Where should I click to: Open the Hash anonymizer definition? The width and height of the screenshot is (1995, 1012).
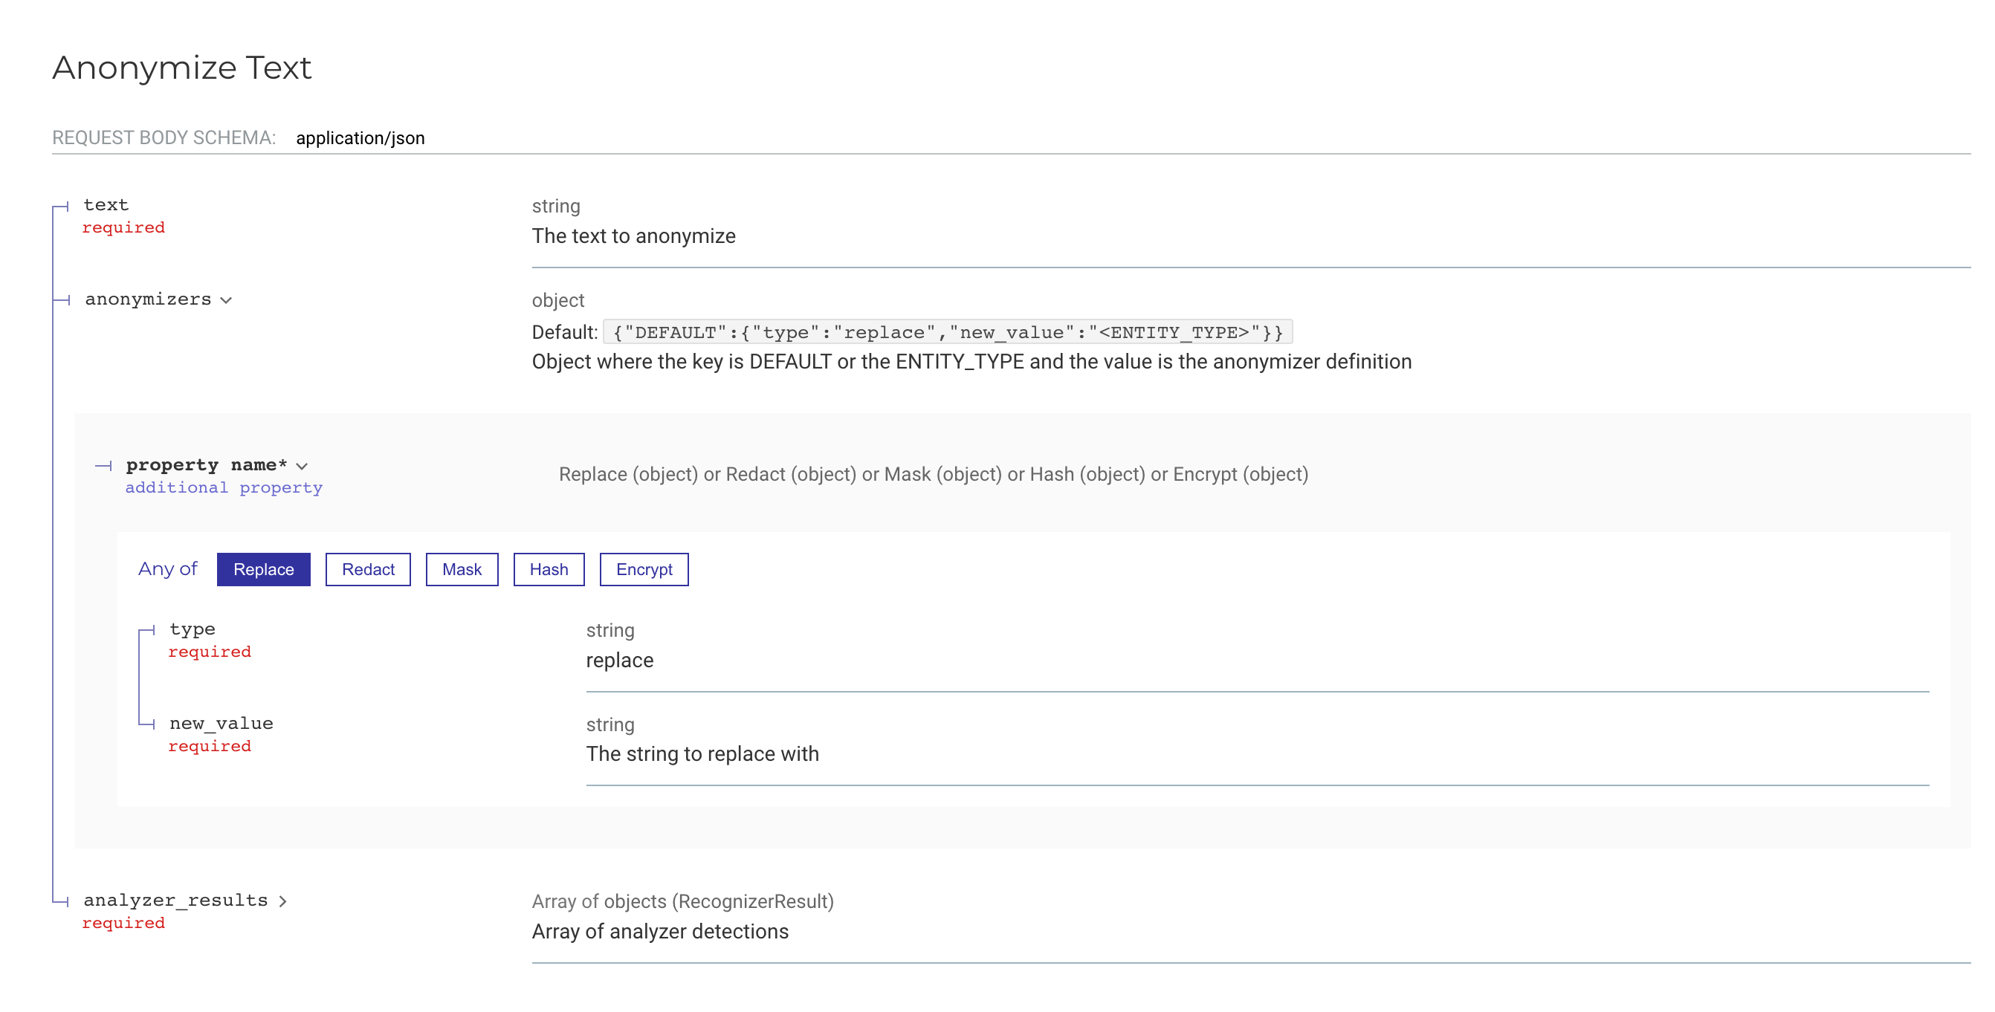549,569
